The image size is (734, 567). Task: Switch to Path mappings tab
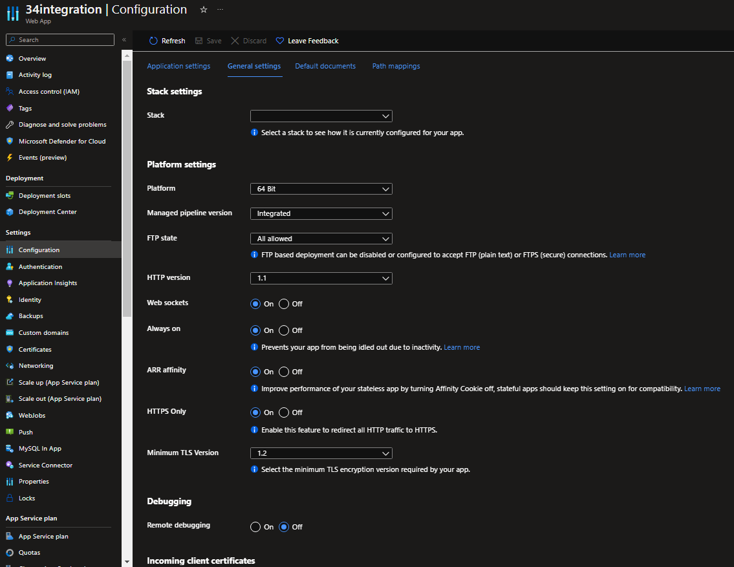point(396,66)
